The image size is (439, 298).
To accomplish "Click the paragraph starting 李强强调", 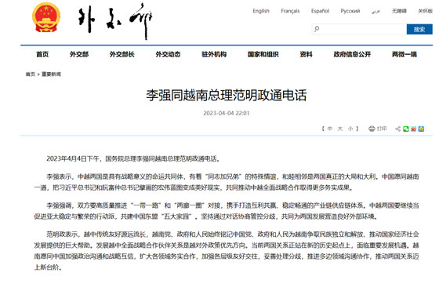I will (x=227, y=211).
